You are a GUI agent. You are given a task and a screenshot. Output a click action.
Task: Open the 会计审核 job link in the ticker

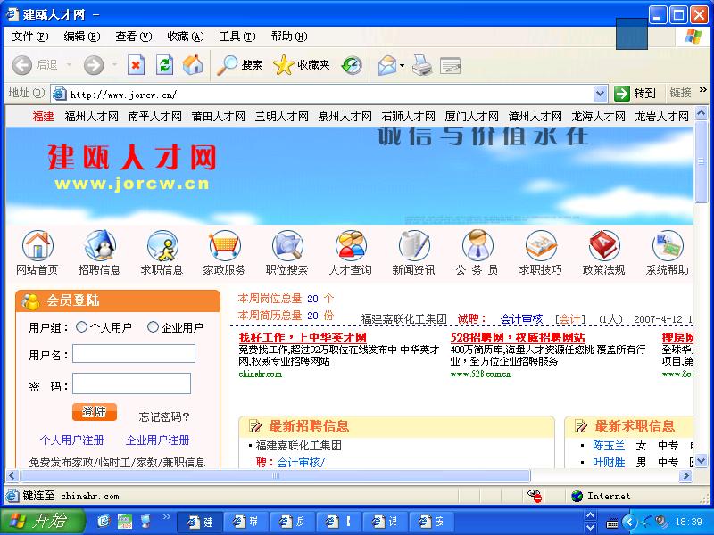[521, 319]
